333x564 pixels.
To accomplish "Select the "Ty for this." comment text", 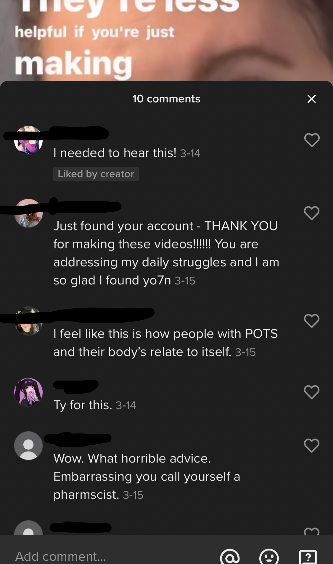I will coord(83,405).
